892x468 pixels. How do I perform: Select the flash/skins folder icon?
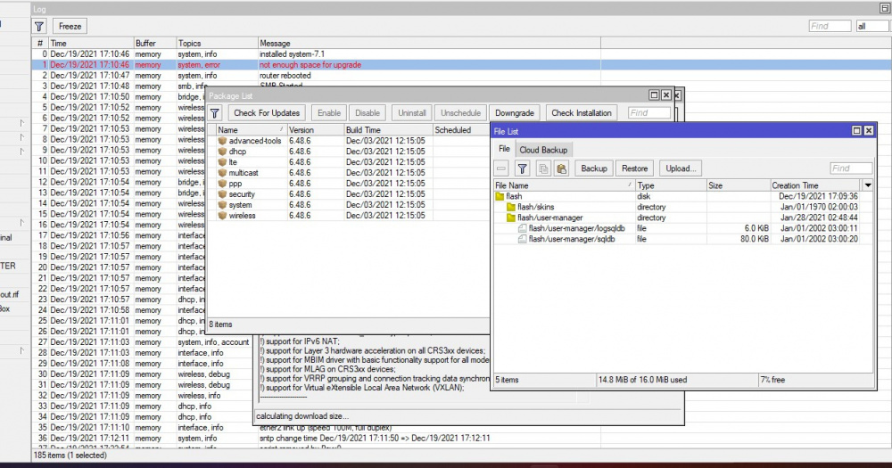(511, 207)
